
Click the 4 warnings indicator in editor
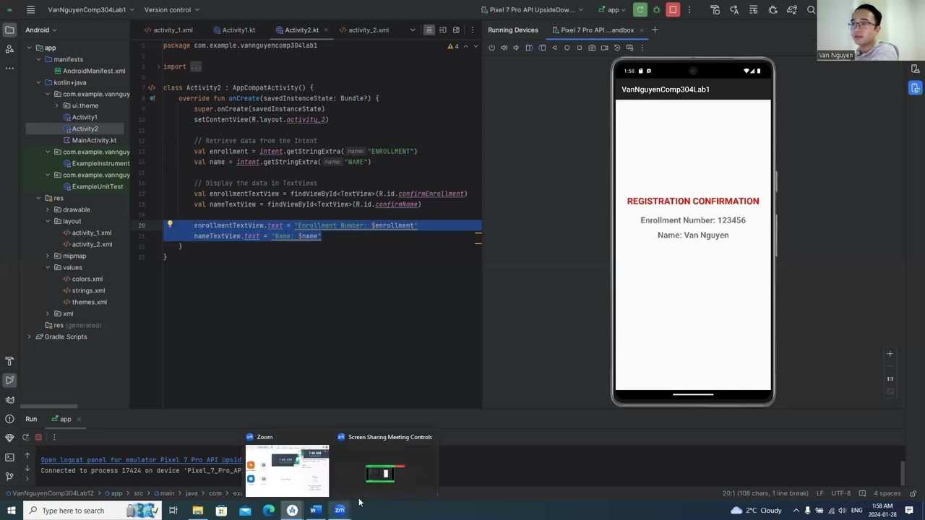click(453, 46)
